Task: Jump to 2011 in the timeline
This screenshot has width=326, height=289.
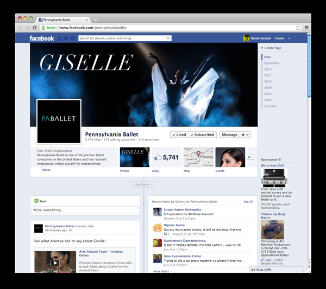Action: (268, 75)
